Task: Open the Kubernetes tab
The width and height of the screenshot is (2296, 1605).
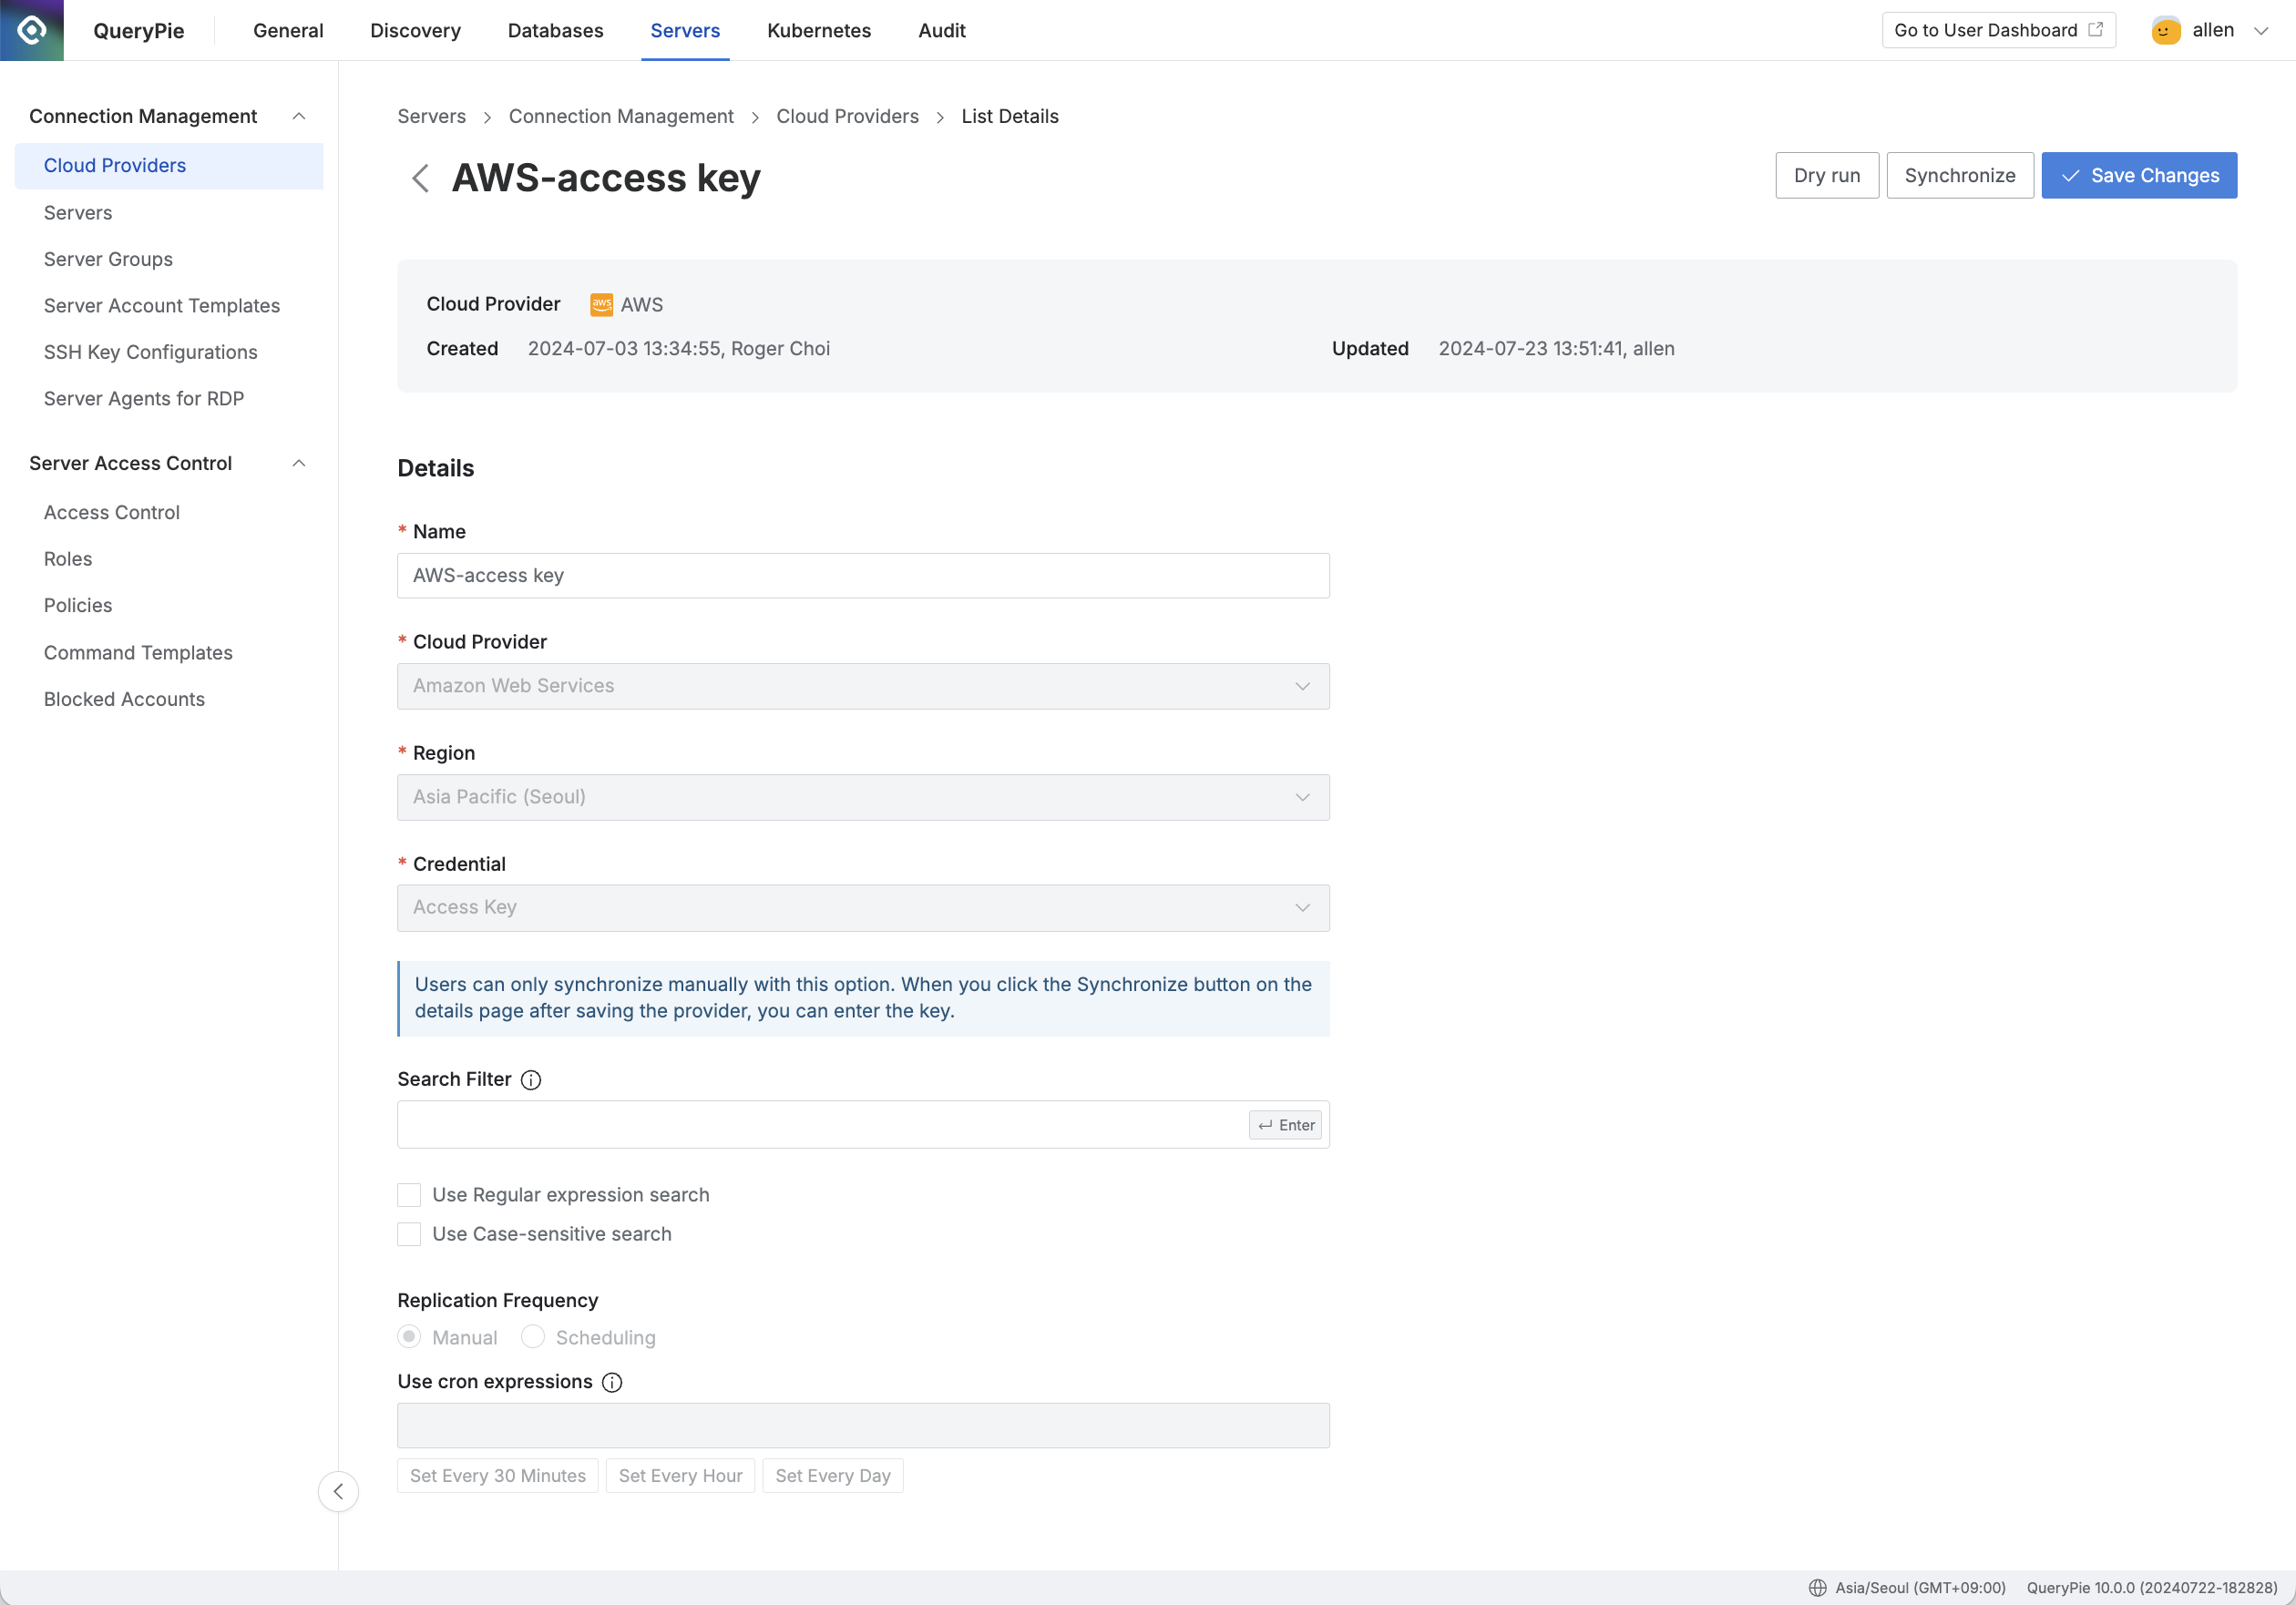Action: pyautogui.click(x=819, y=30)
